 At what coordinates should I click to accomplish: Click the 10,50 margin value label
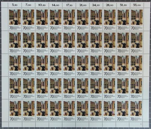point(42,5)
